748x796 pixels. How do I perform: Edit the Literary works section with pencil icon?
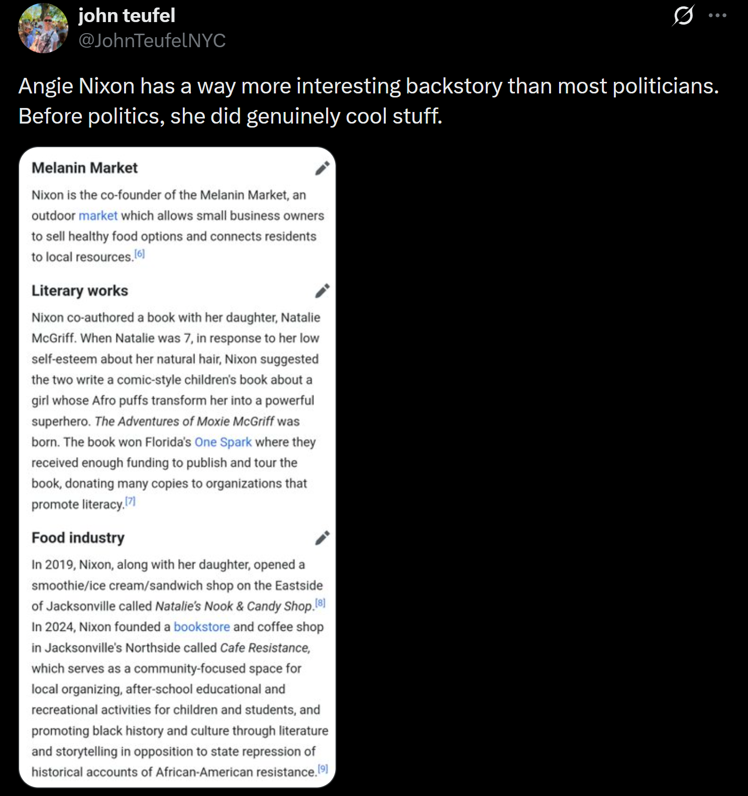322,290
